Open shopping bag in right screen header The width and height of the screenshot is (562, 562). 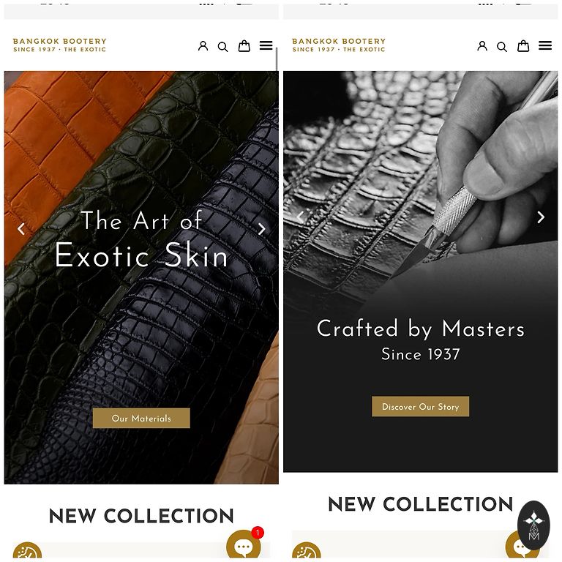click(523, 46)
